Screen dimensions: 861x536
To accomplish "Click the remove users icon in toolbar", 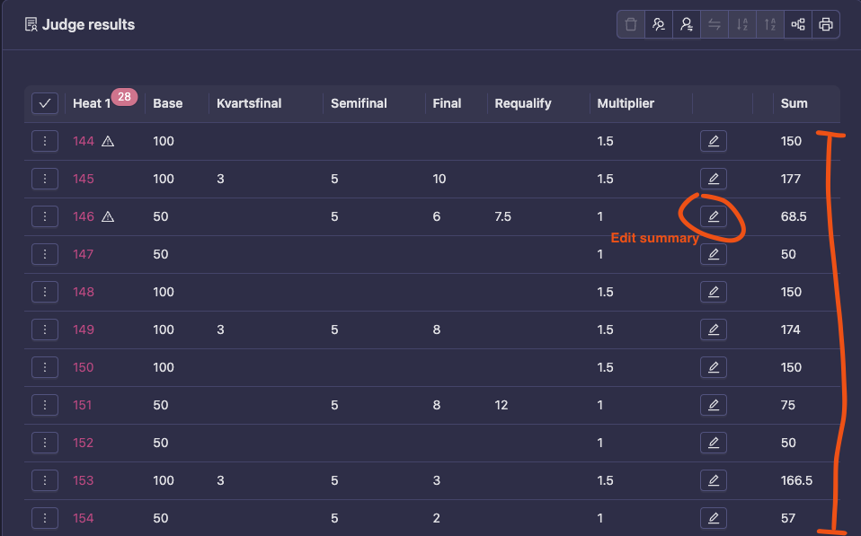I will (x=659, y=25).
